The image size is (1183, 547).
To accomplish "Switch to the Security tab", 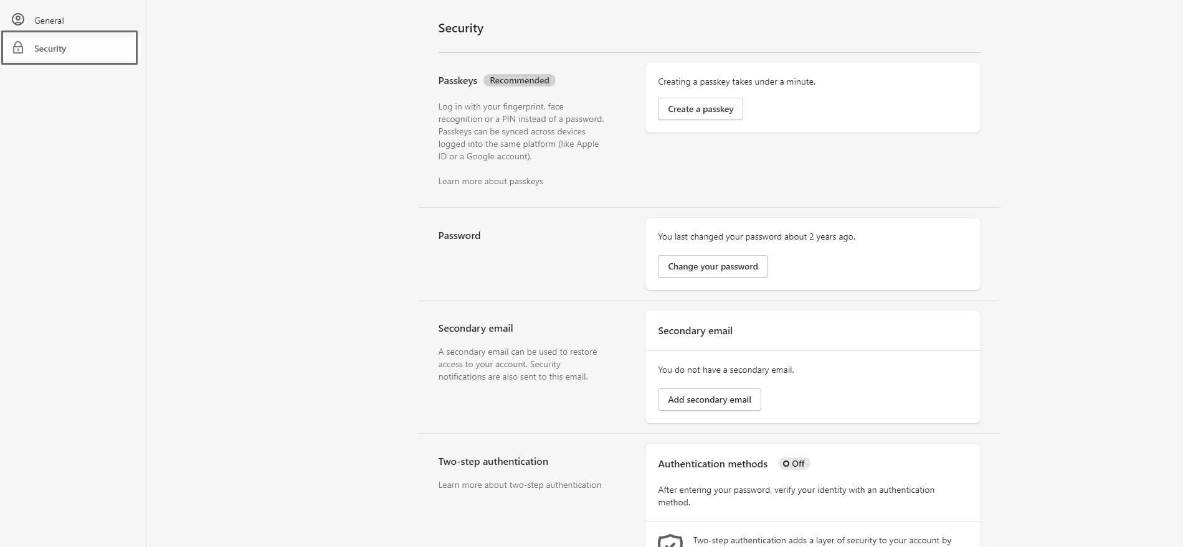I will [x=50, y=48].
